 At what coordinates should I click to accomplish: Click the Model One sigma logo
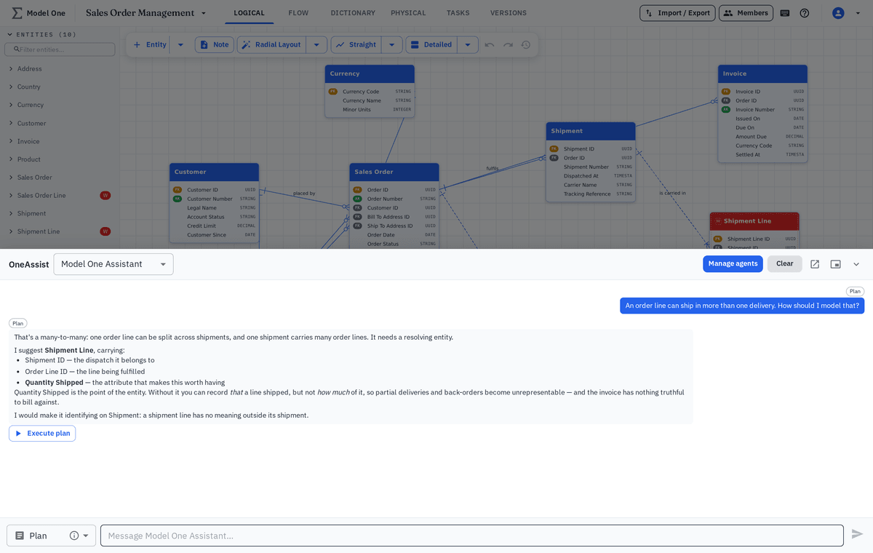(17, 13)
